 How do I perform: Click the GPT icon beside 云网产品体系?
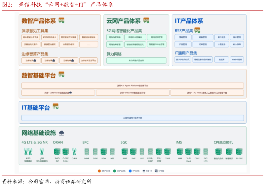click(x=146, y=20)
